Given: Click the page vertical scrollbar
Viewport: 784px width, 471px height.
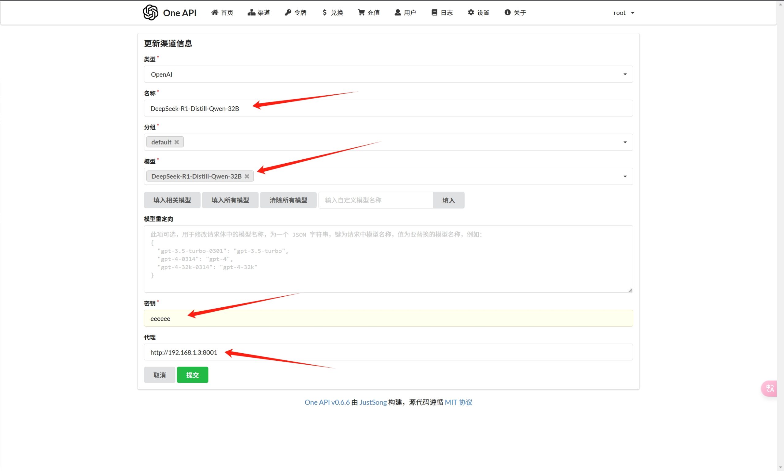Looking at the screenshot, I should [x=780, y=235].
